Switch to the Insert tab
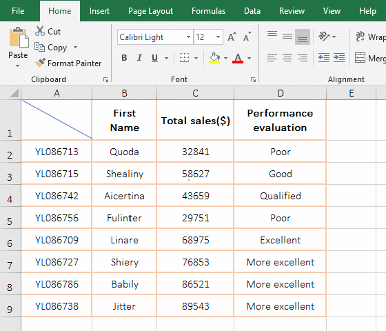The width and height of the screenshot is (386, 331). tap(99, 11)
